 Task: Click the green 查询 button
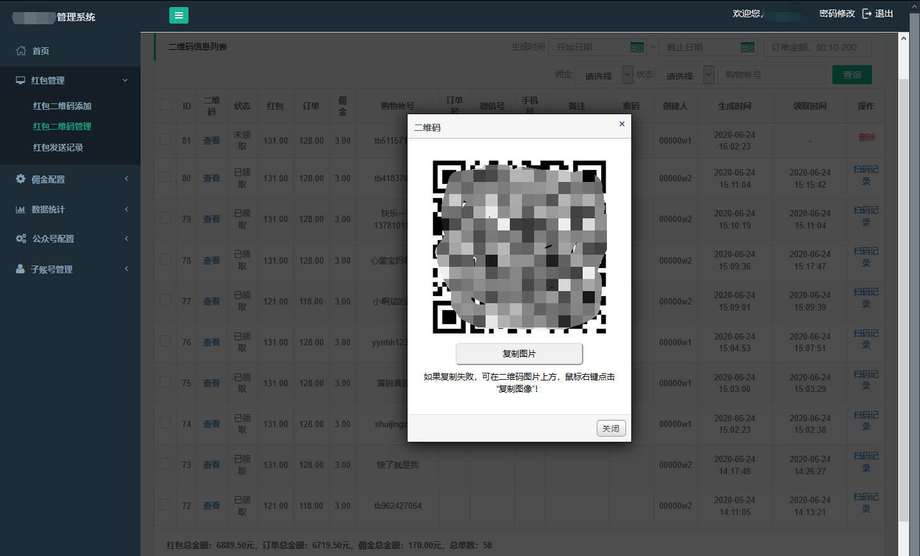852,75
